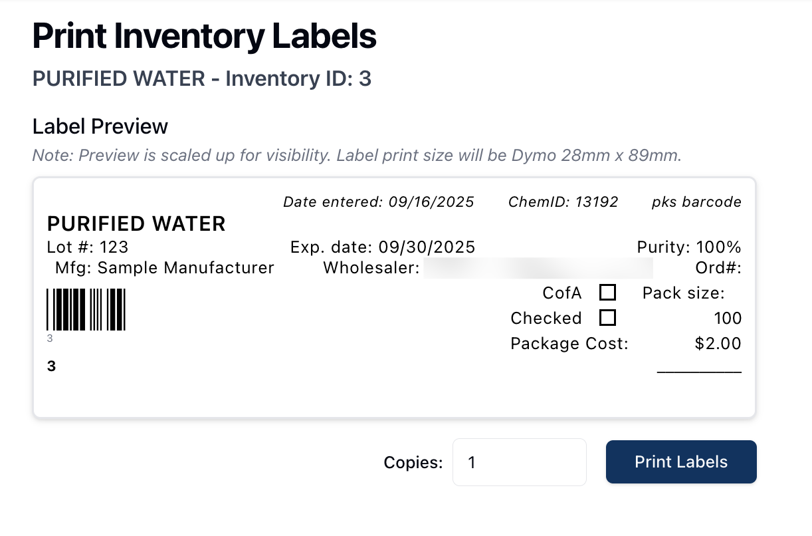This screenshot has height=536, width=812.
Task: Click the Mfg: Sample Manufacturer text
Action: click(164, 268)
